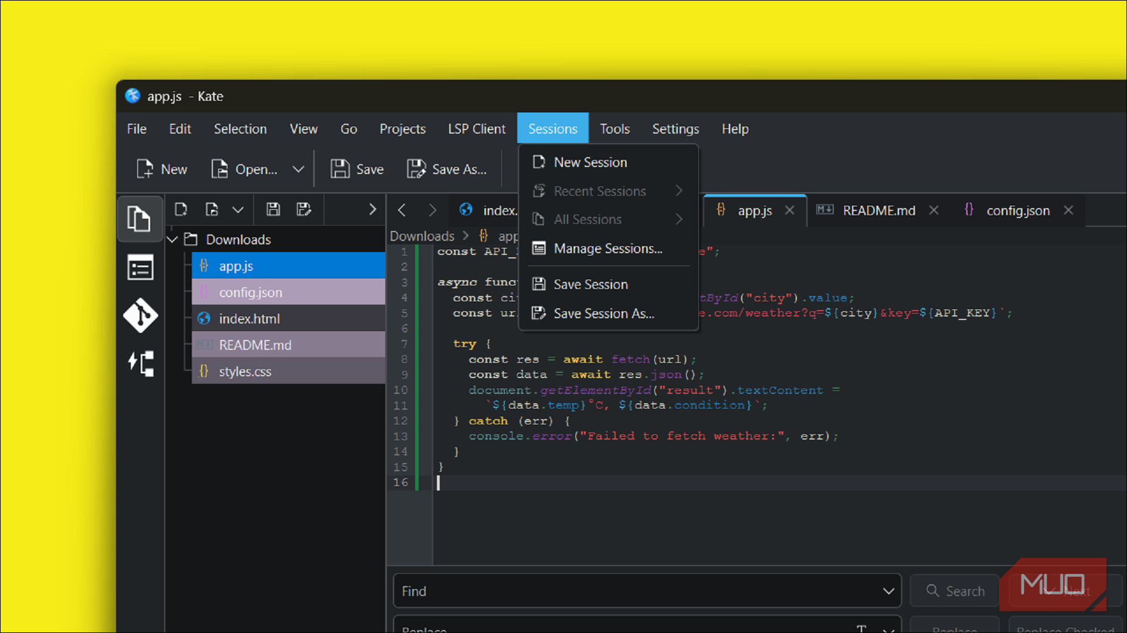Open the File menu
The height and width of the screenshot is (633, 1127).
[137, 129]
